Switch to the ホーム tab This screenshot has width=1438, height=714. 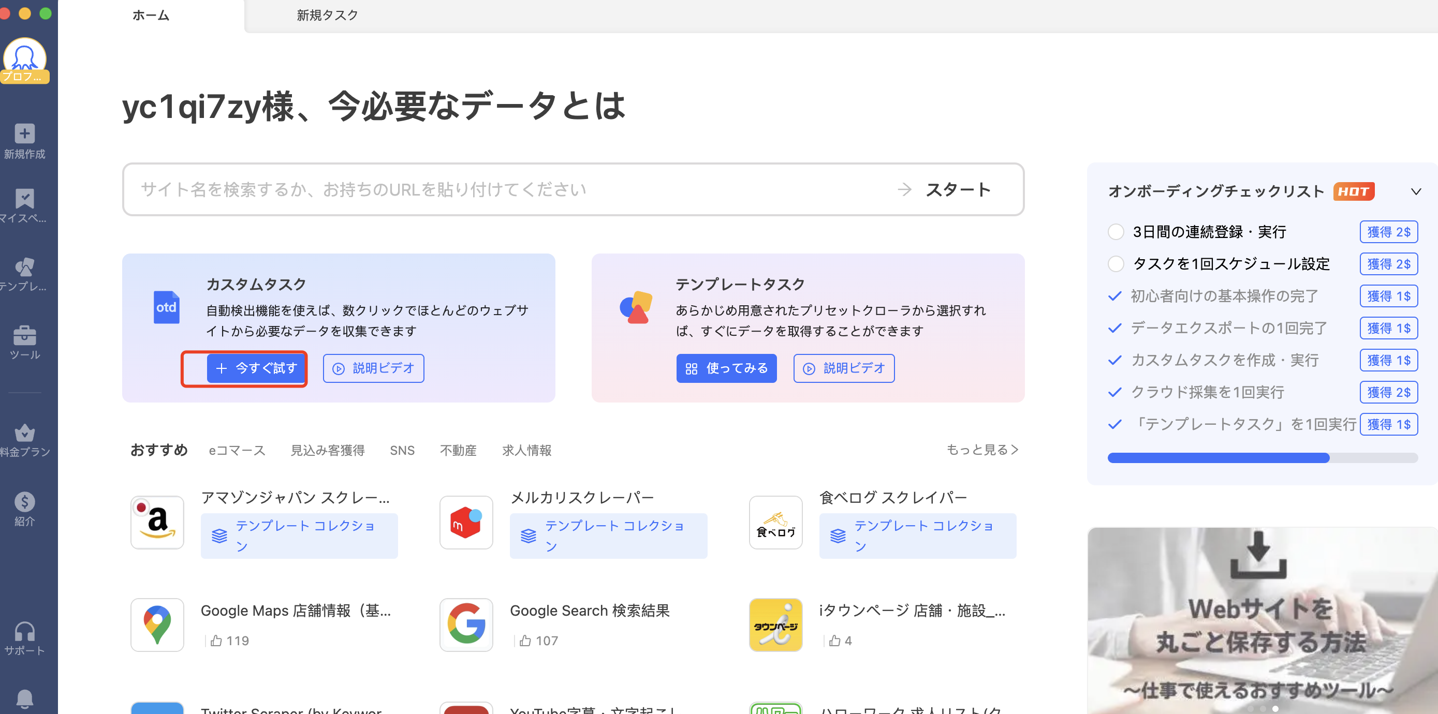coord(151,16)
